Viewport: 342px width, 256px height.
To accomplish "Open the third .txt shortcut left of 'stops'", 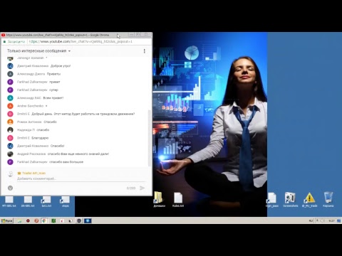I will pyautogui.click(x=46, y=201).
